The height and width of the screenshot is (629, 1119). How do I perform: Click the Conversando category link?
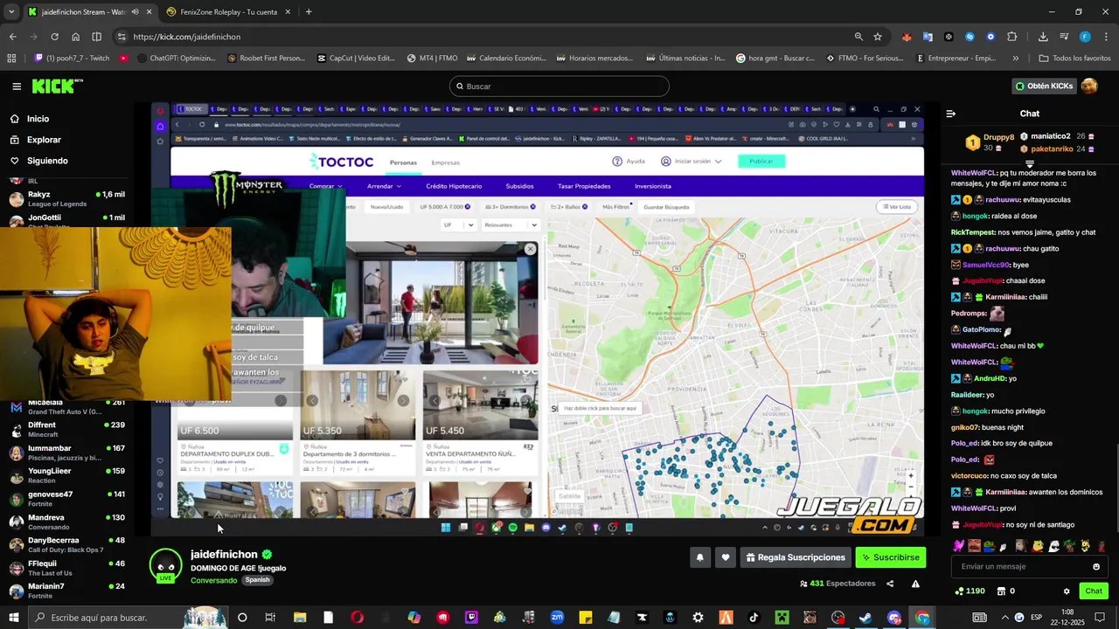tap(213, 580)
